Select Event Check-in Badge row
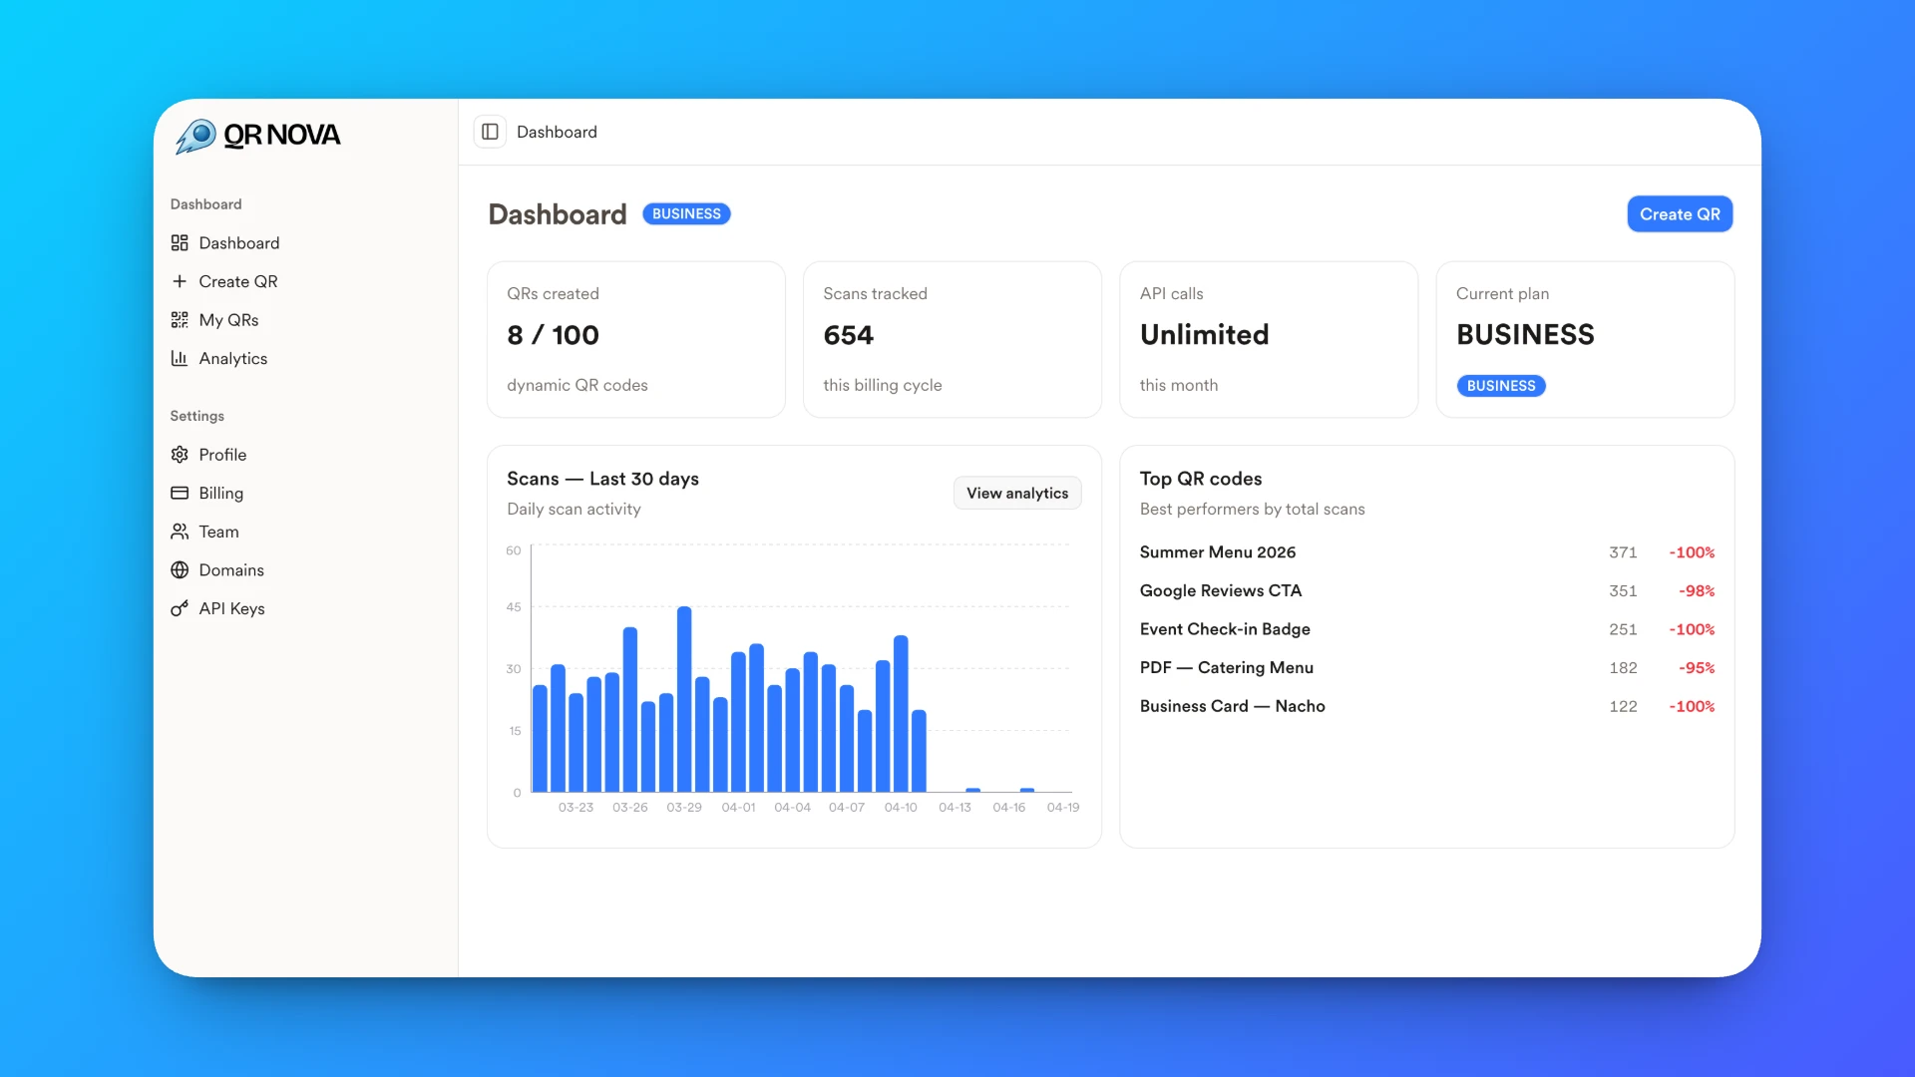1915x1077 pixels. [x=1224, y=629]
